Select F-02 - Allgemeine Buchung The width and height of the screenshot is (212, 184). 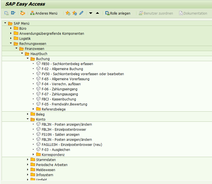[62, 69]
